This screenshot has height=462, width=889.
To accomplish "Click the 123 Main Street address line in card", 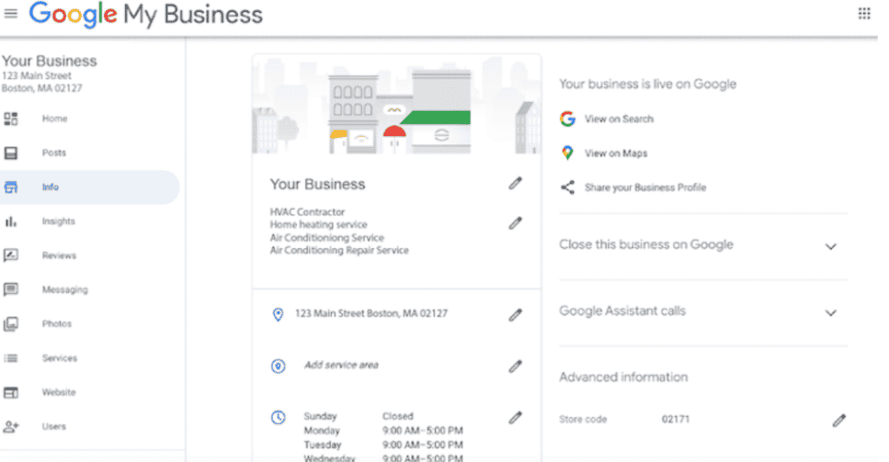I will 372,314.
